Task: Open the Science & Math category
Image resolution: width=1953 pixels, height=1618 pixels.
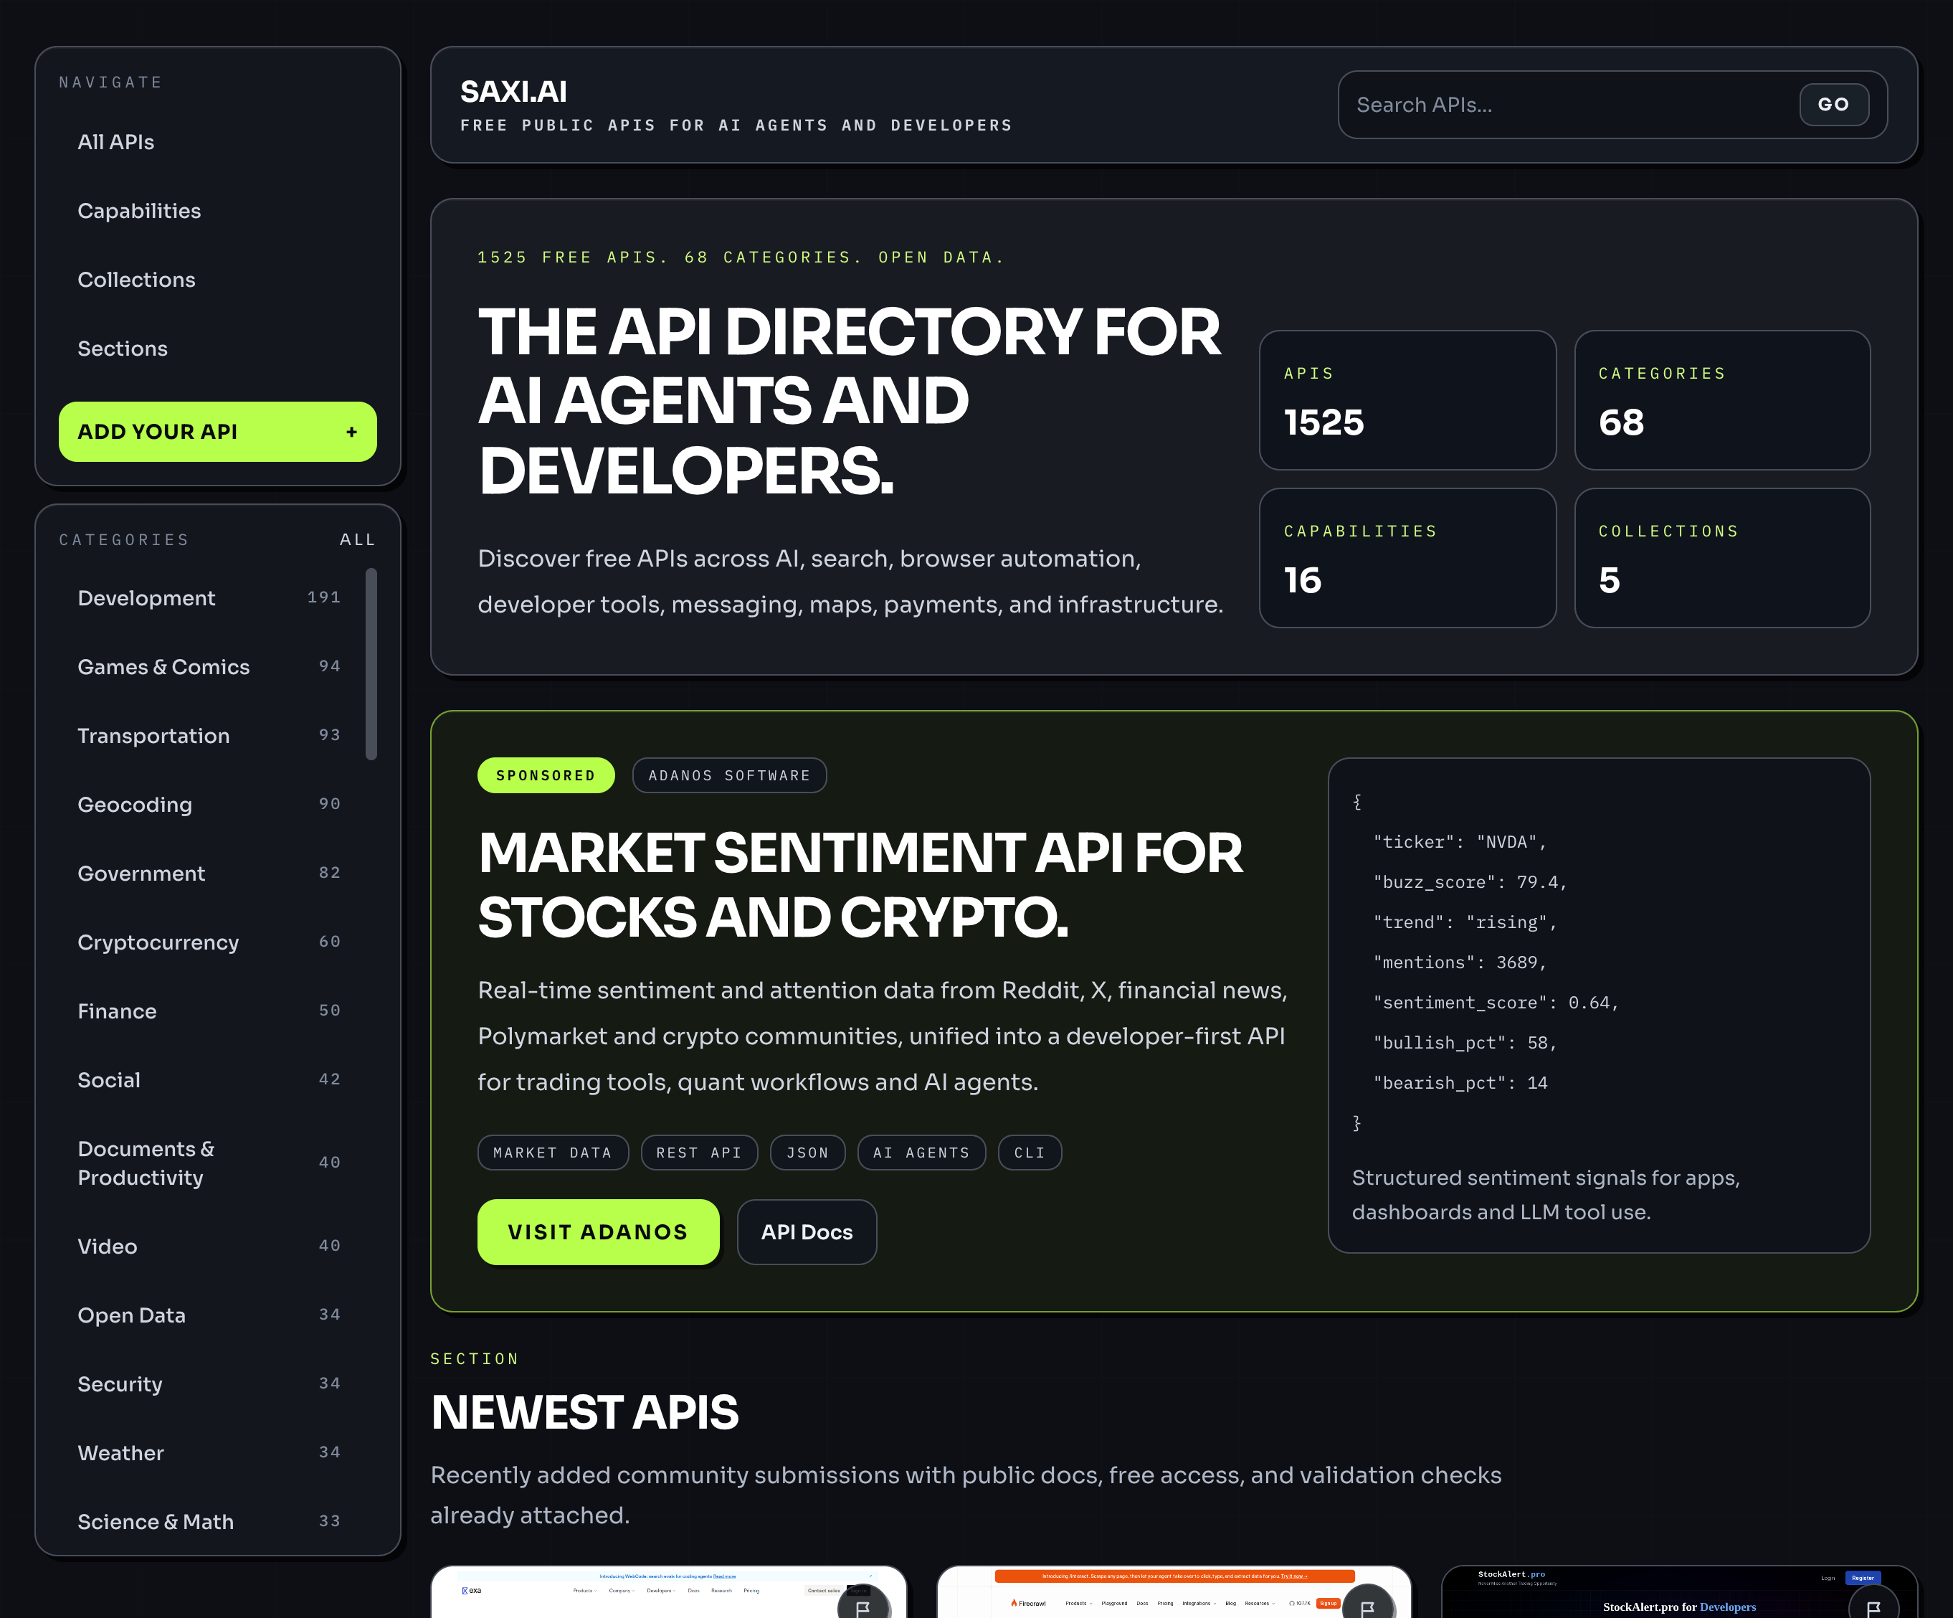Action: coord(209,1522)
